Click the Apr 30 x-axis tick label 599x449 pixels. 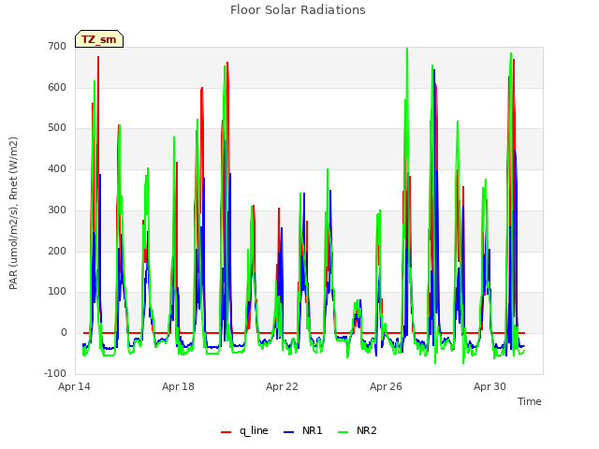coord(489,386)
